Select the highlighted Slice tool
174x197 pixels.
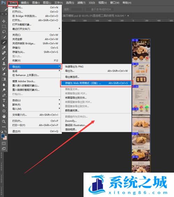[4, 42]
